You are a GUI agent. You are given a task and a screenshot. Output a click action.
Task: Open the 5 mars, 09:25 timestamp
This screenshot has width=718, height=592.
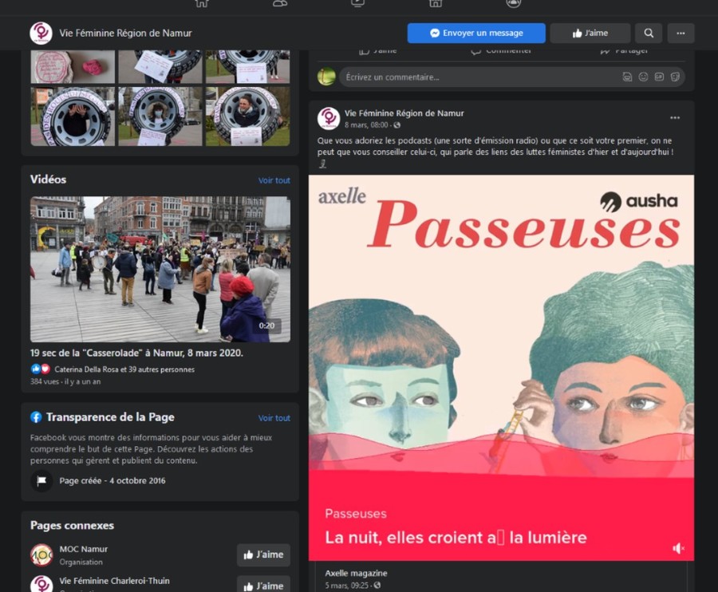(x=346, y=585)
